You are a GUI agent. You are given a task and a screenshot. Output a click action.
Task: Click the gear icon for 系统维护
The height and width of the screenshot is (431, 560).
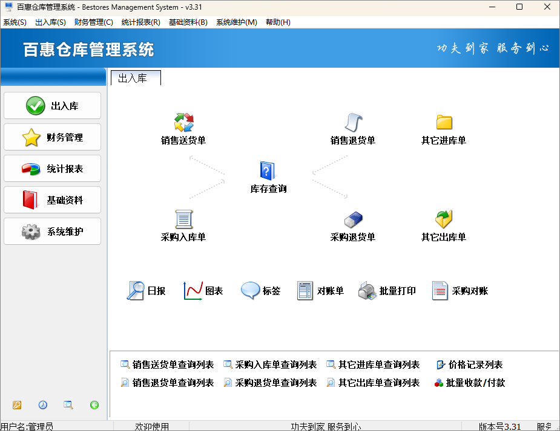click(x=31, y=232)
